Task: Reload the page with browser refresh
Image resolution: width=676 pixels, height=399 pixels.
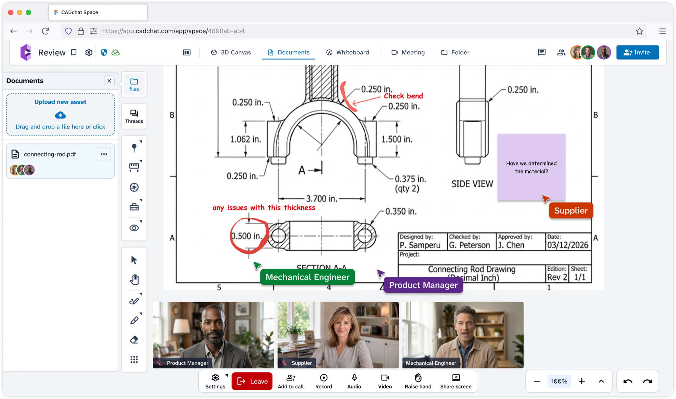Action: [x=45, y=31]
